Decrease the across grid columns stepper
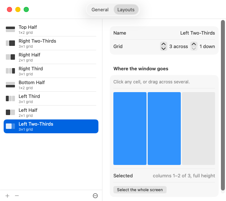226x201 pixels. [x=163, y=48]
